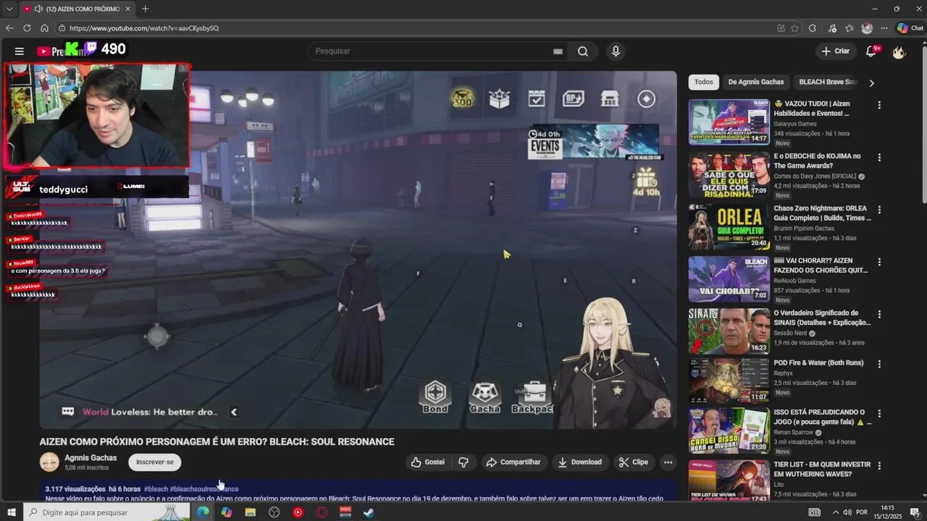Create a clip with Clipe

pyautogui.click(x=633, y=462)
